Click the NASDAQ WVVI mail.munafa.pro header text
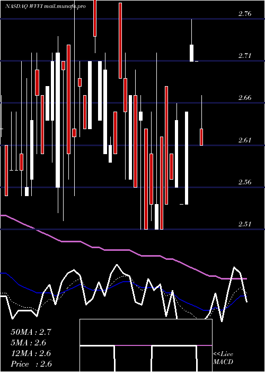Screen dimensions: 265x372 pyautogui.click(x=45, y=6)
